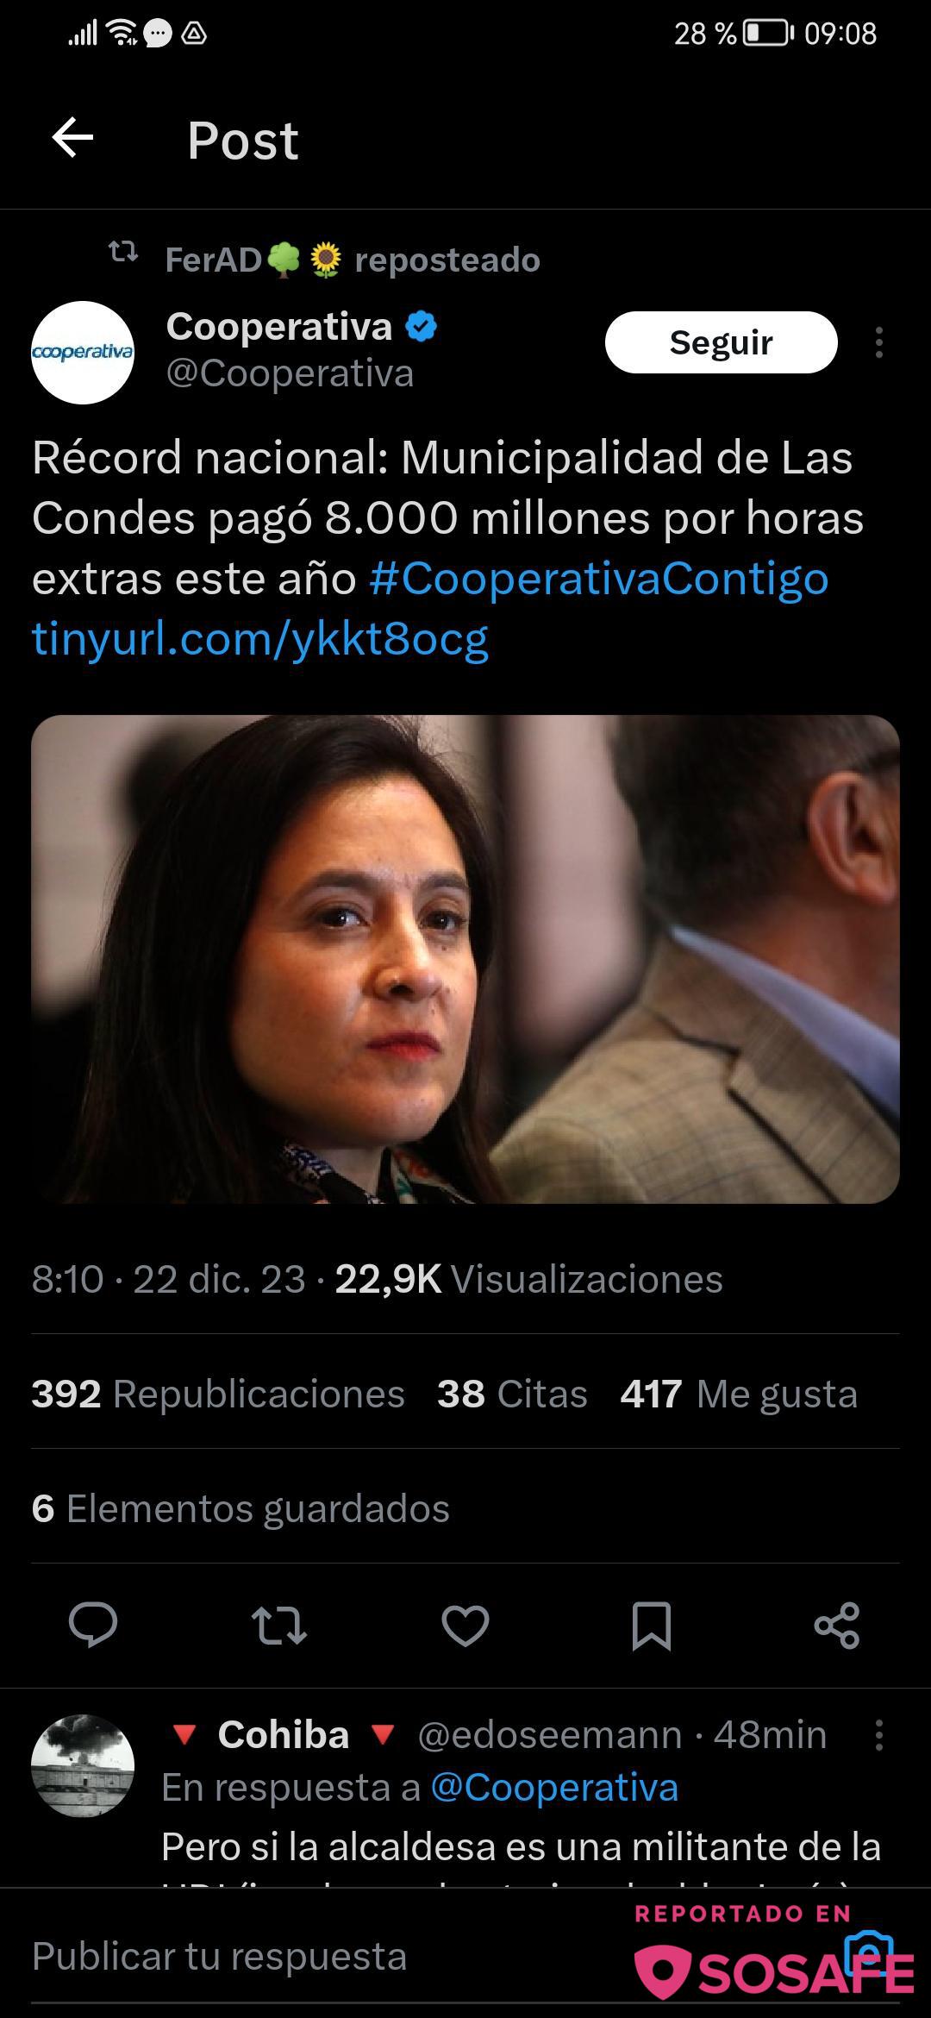Go back using the arrow icon
The width and height of the screenshot is (931, 2018).
[x=72, y=138]
